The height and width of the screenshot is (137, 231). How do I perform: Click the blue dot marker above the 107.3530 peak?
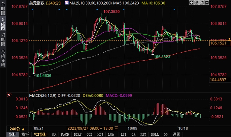pyautogui.click(x=97, y=10)
